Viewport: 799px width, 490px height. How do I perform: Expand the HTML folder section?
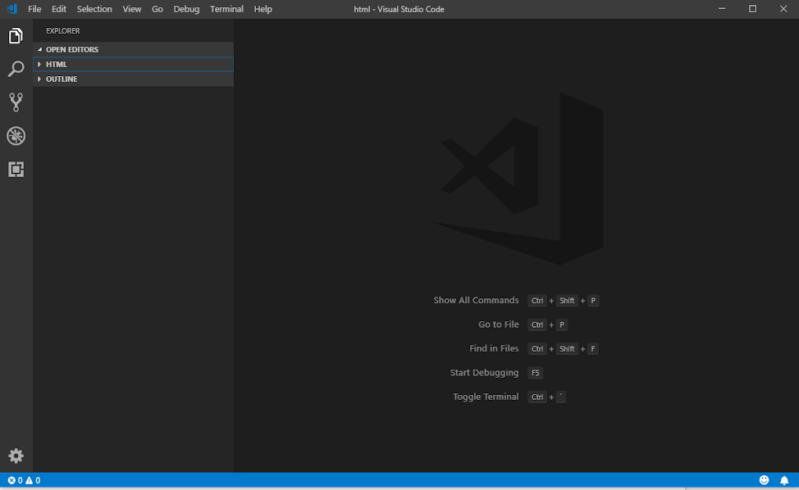[57, 65]
